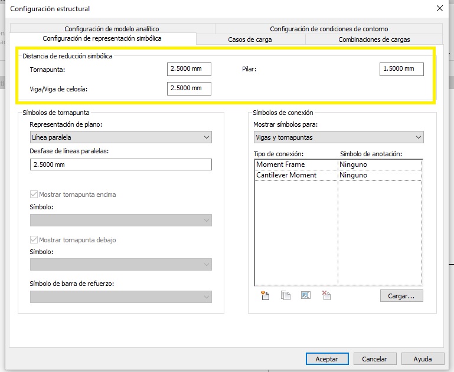Click the delete connection type icon
Screen dimensions: 454x372
point(326,296)
